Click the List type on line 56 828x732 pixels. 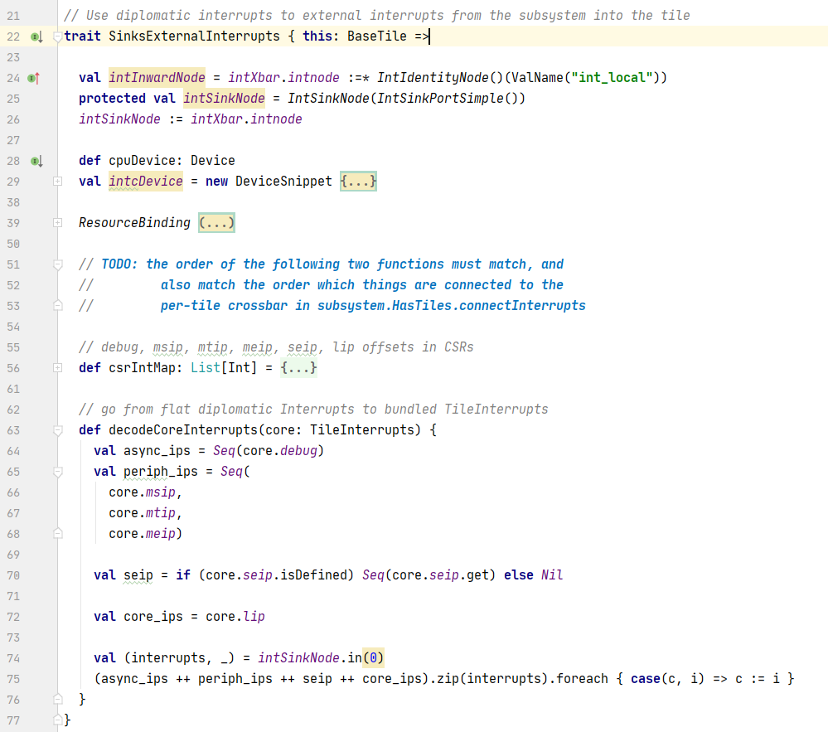(206, 367)
